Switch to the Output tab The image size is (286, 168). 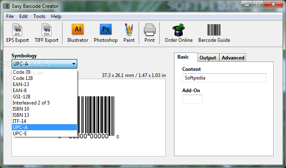click(x=208, y=58)
